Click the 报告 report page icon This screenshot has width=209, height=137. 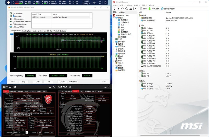pyautogui.click(x=141, y=9)
